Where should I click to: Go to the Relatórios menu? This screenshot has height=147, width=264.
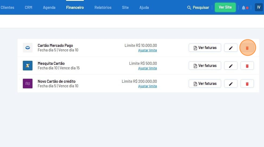coord(103,7)
